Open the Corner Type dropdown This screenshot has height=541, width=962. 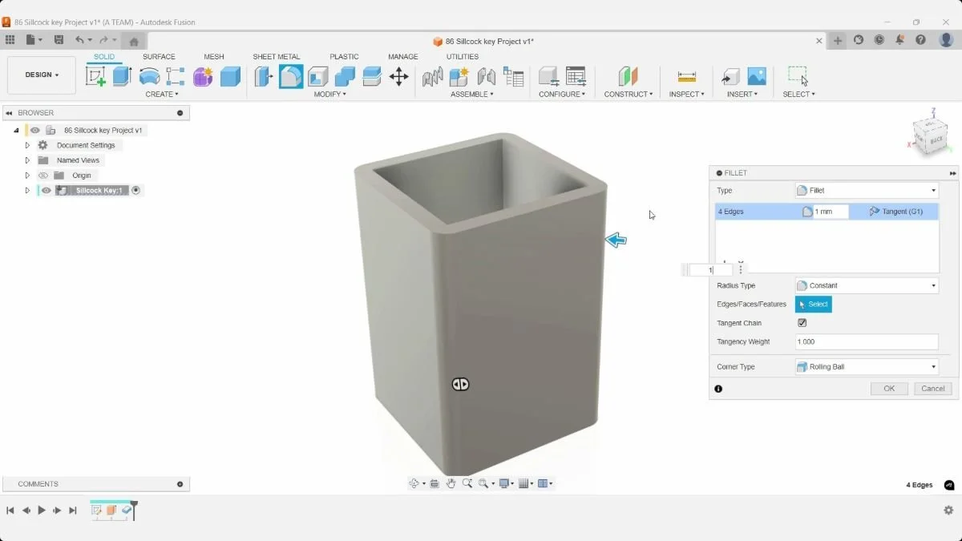click(867, 367)
